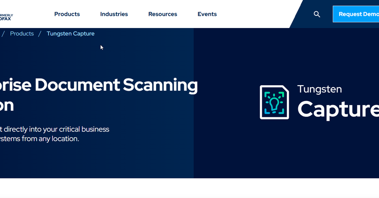The width and height of the screenshot is (379, 198).
Task: Click the Tungsten word above Capture
Action: click(x=319, y=89)
